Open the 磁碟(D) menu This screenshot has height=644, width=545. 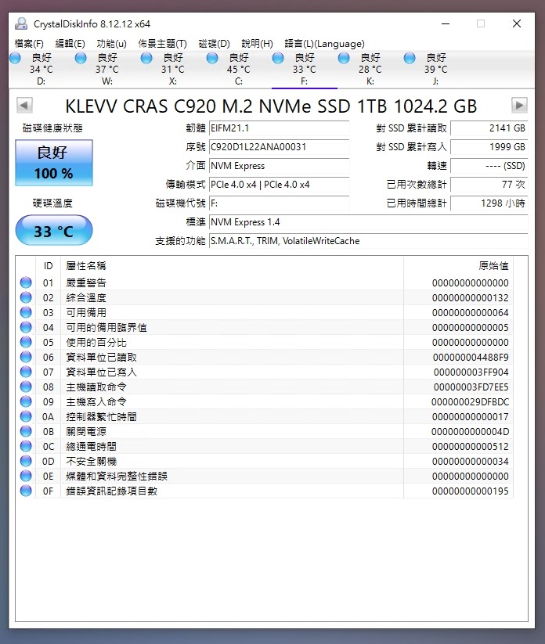pos(214,44)
